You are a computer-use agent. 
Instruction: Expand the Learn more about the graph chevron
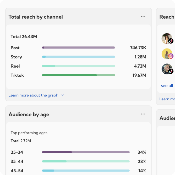(62, 95)
